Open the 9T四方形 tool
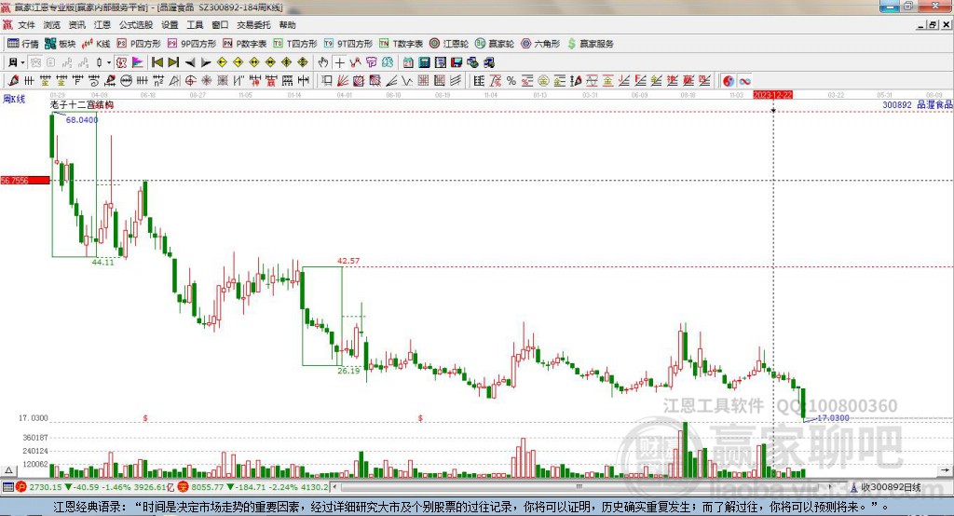The height and width of the screenshot is (516, 954). (348, 44)
